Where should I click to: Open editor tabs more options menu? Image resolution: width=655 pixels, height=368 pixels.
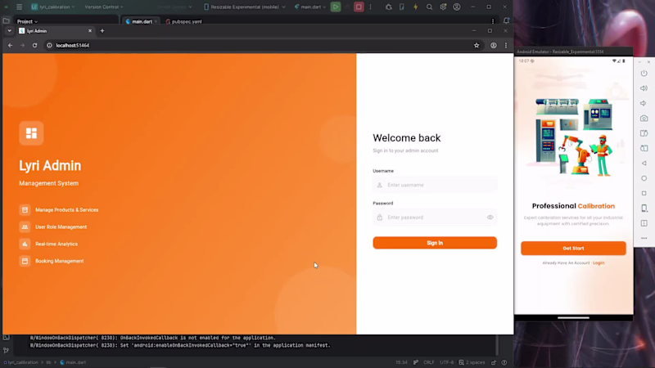click(493, 21)
